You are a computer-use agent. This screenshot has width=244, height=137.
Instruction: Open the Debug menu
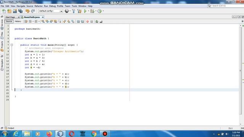point(53,6)
